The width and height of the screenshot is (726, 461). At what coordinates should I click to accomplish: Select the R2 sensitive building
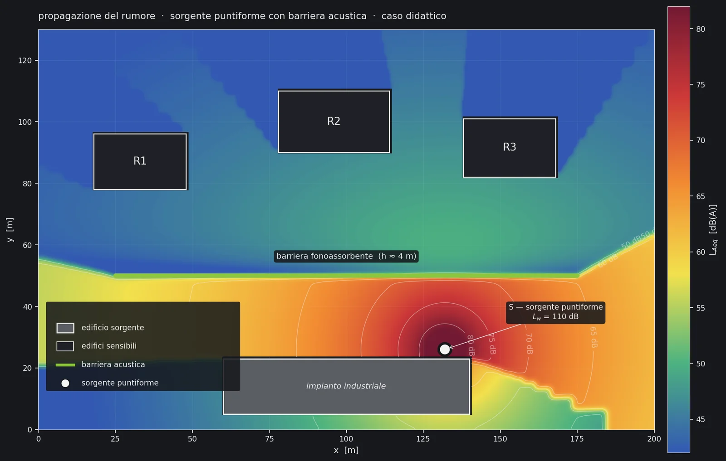tap(334, 121)
